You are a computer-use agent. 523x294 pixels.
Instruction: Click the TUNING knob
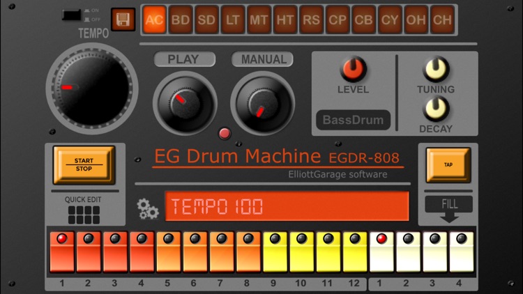[436, 69]
